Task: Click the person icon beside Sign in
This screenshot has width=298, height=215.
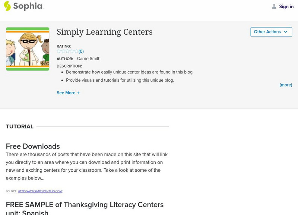Action: coord(274,6)
